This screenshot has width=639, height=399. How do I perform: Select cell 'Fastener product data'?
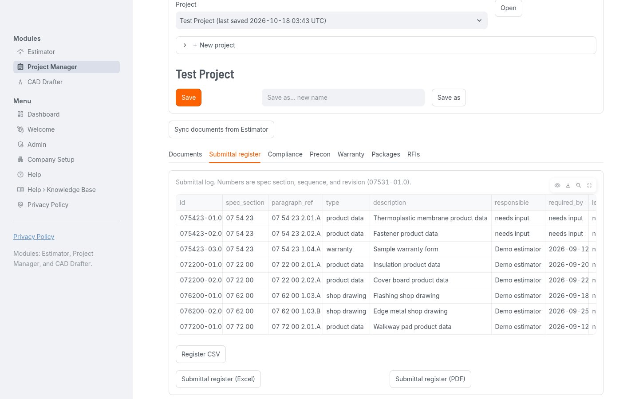point(430,234)
